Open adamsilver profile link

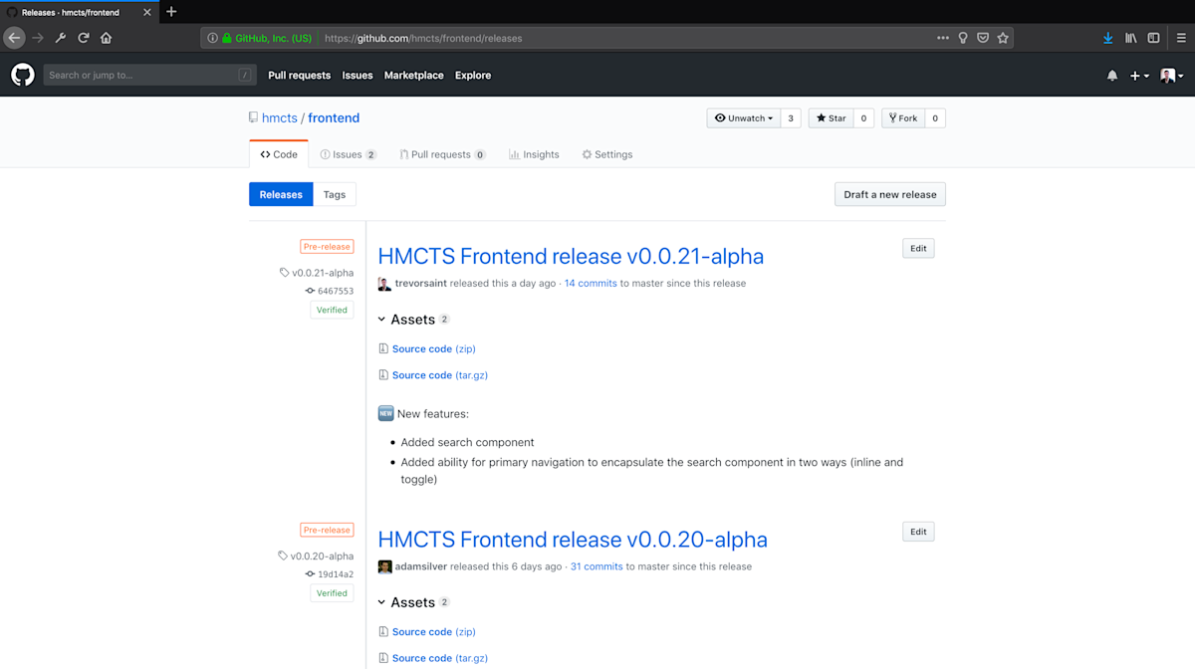click(x=421, y=566)
